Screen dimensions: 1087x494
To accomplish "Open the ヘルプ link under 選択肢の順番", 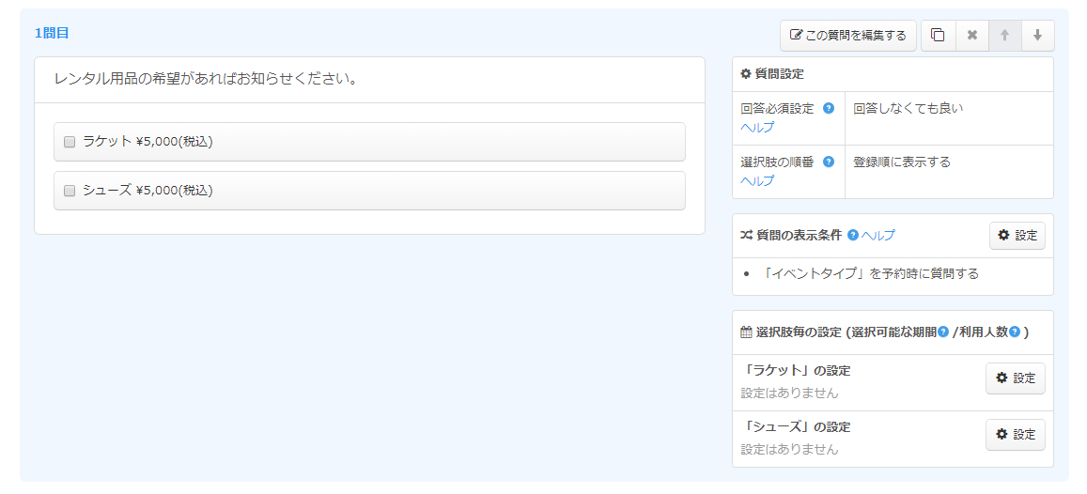I will [x=757, y=181].
